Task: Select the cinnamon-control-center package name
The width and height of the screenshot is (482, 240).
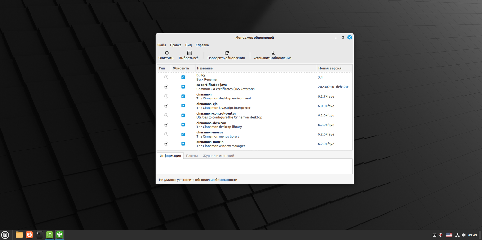Action: pos(216,113)
